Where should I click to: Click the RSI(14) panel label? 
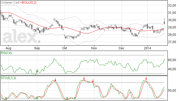coord(6,53)
